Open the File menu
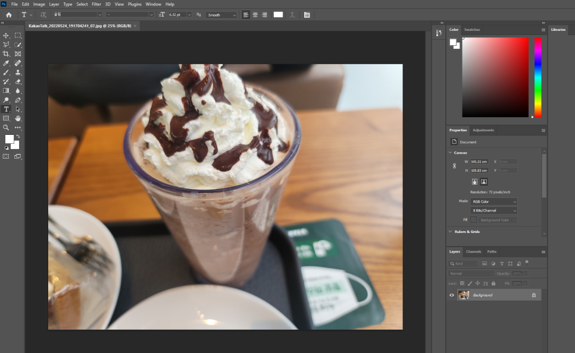This screenshot has width=575, height=353. [x=14, y=4]
